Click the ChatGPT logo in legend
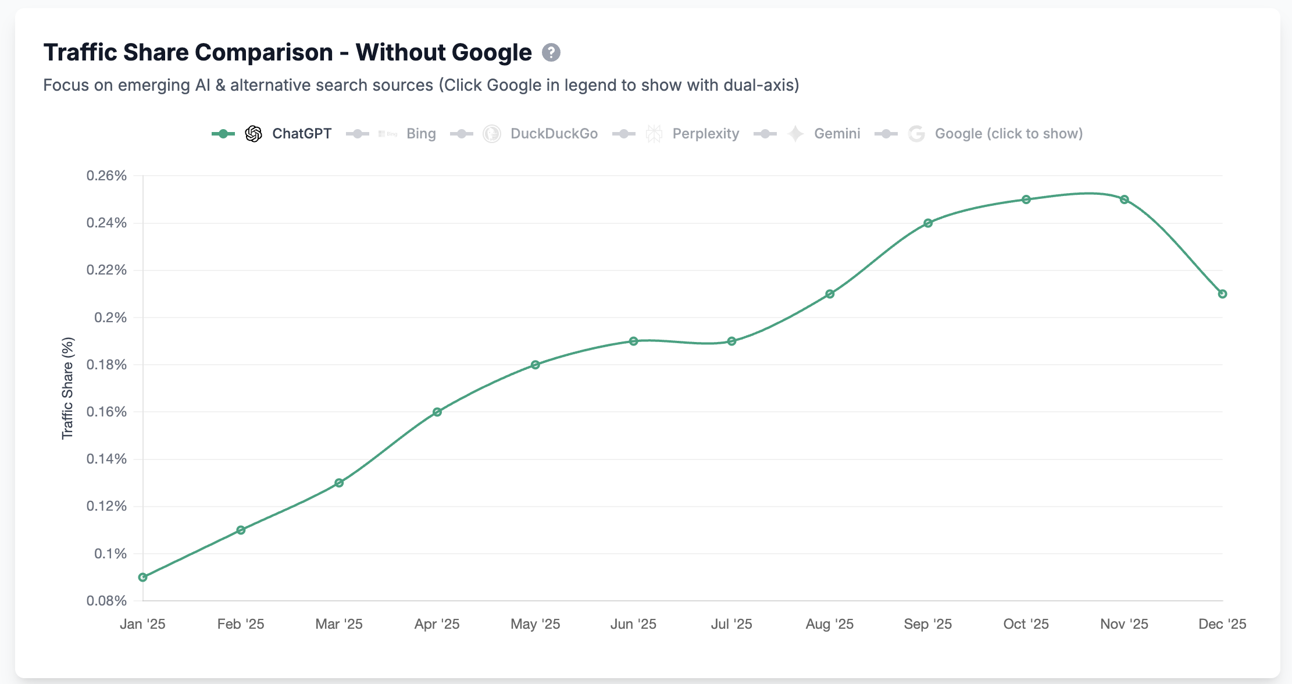 pos(254,134)
